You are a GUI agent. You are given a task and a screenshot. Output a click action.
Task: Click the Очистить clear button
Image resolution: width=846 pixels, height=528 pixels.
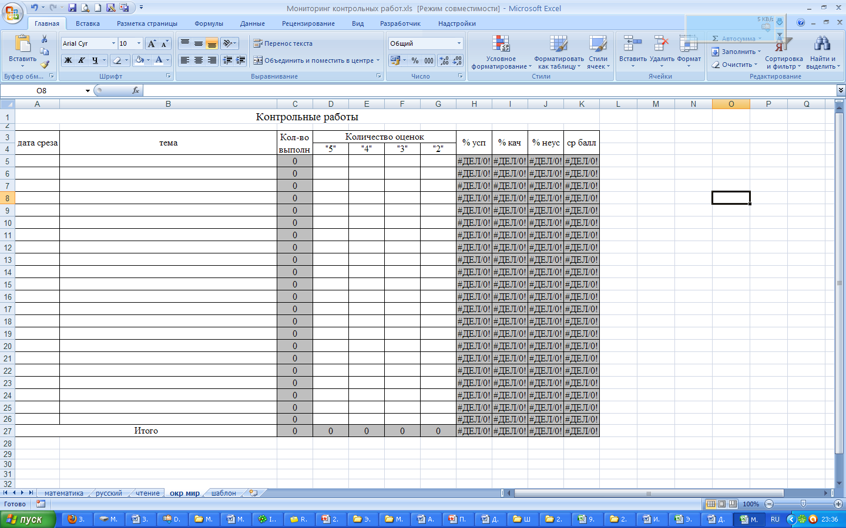tap(734, 65)
